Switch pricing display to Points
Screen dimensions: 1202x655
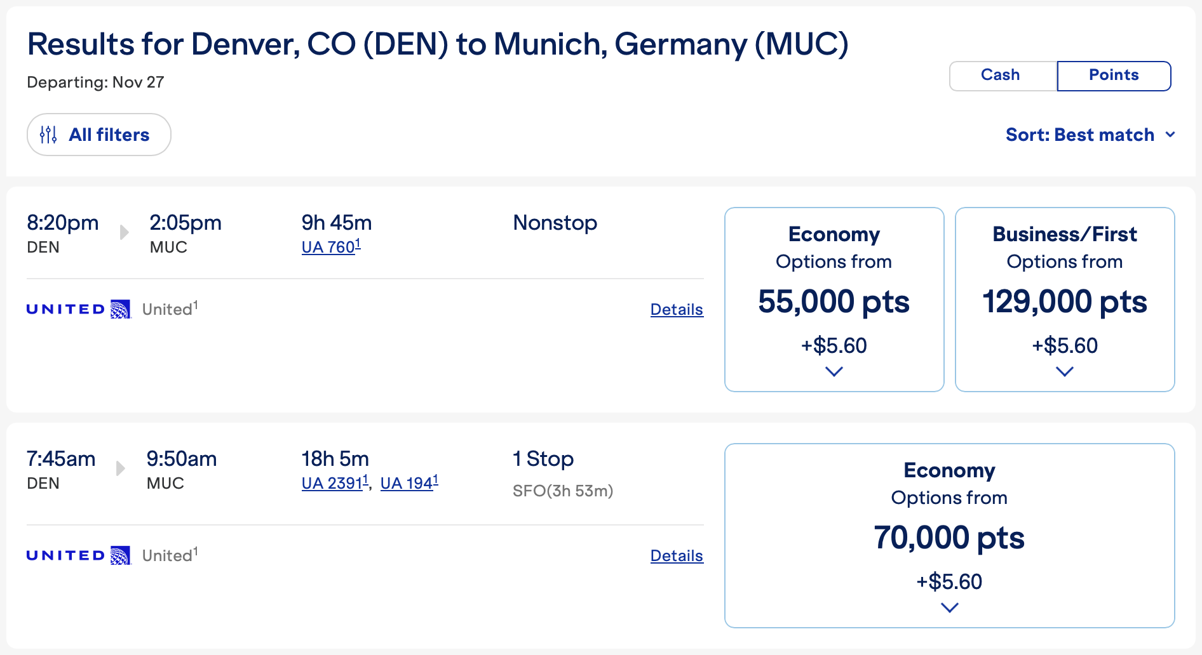1114,76
